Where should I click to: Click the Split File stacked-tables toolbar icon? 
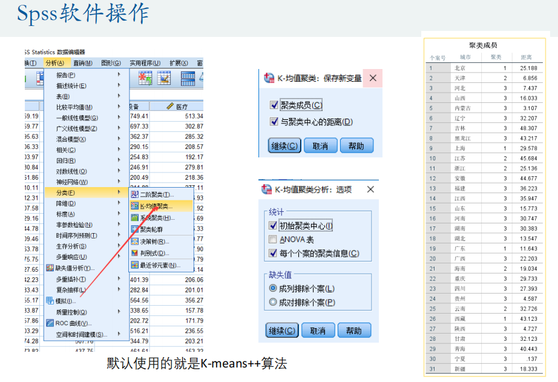pyautogui.click(x=188, y=78)
